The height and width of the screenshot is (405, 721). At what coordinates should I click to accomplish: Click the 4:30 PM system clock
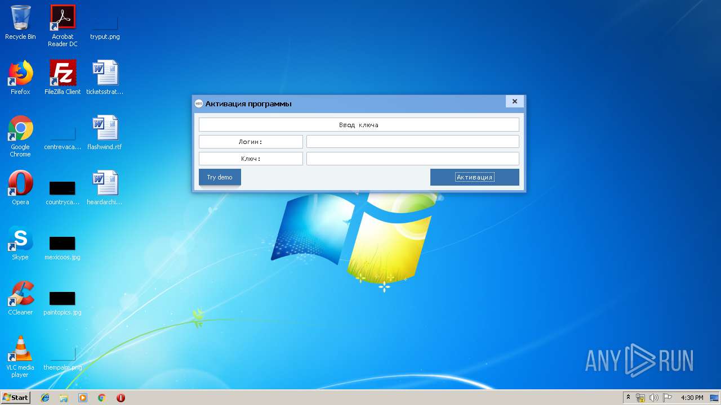pyautogui.click(x=692, y=398)
